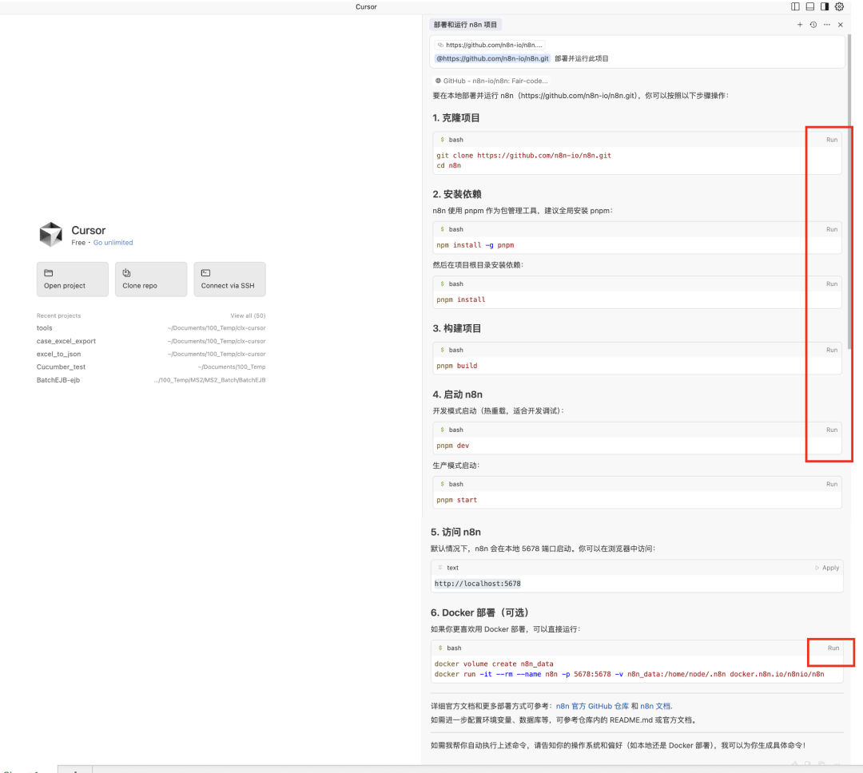
Task: Start a new chat with plus icon
Action: coord(800,25)
